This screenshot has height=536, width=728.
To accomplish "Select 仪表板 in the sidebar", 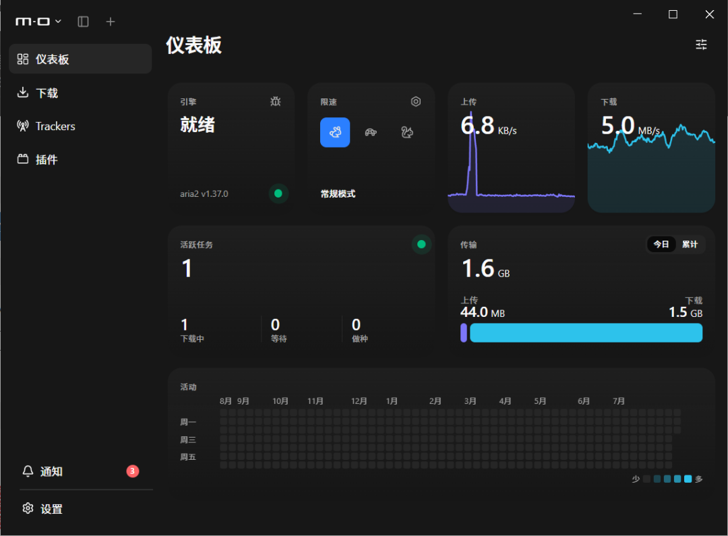I will pos(80,59).
